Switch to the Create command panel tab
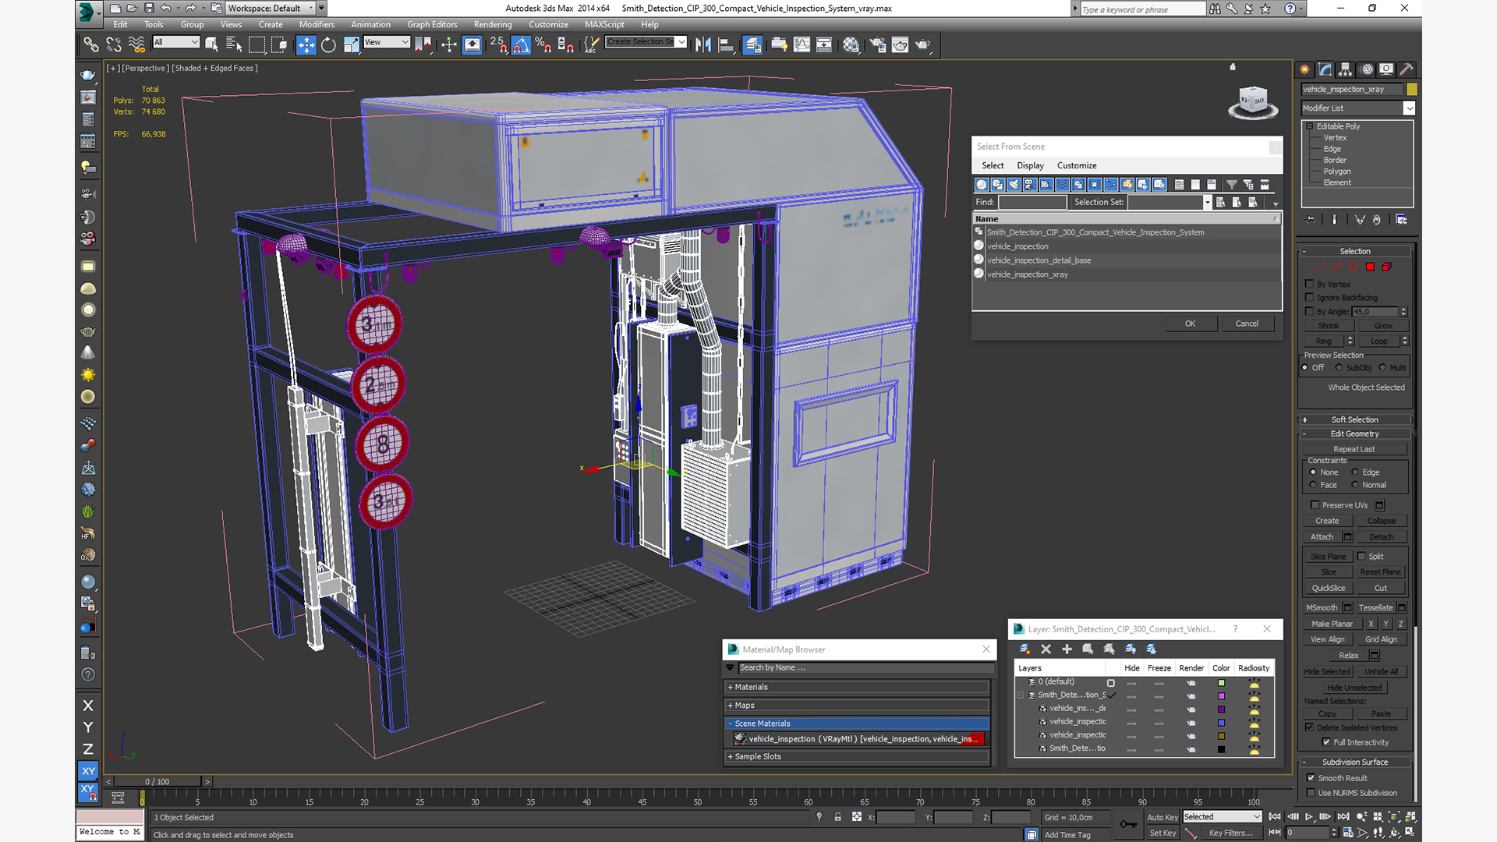 (1304, 69)
